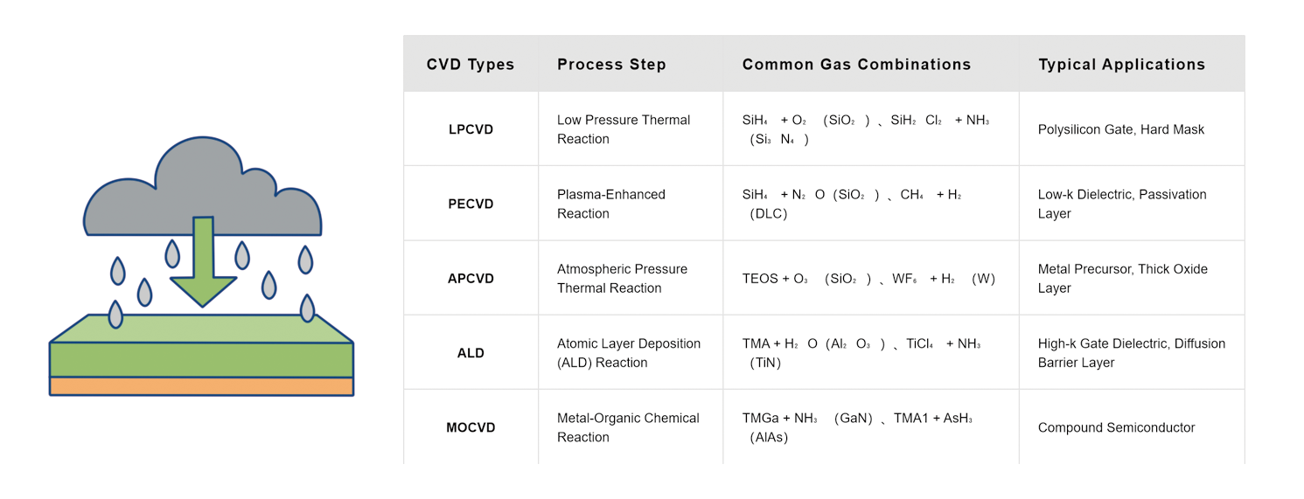Click the TEOS + O3 gas cell
Viewport: 1304px width, 499px height.
868,279
